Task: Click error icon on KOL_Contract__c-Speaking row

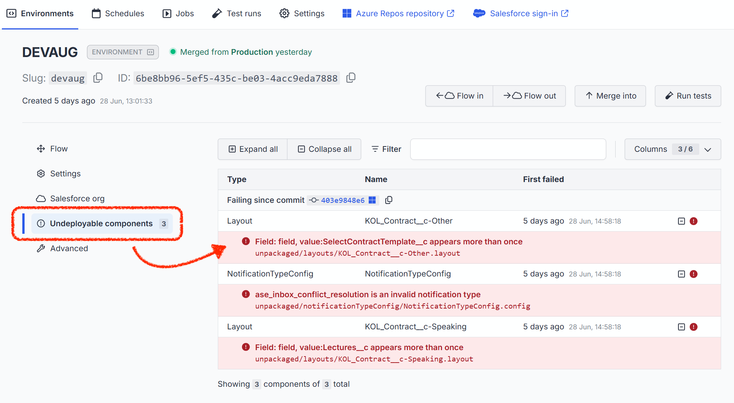Action: pos(694,327)
